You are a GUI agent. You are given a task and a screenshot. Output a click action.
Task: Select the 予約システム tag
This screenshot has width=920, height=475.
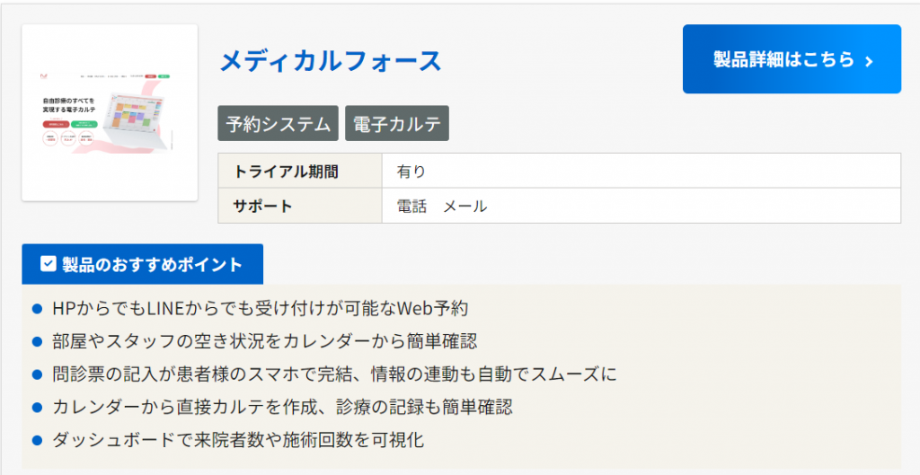pos(279,124)
